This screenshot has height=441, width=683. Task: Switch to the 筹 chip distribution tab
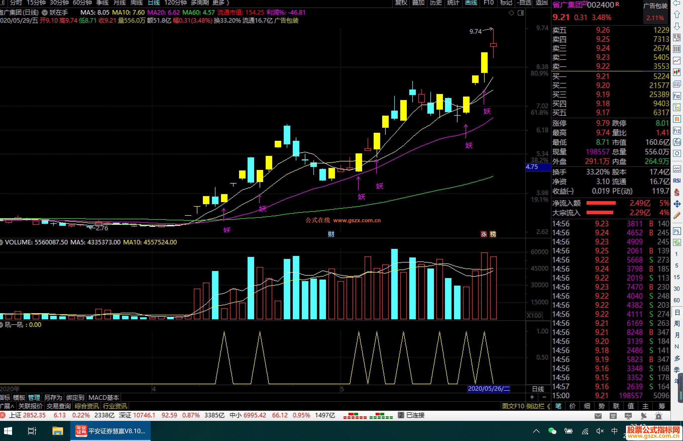662,406
